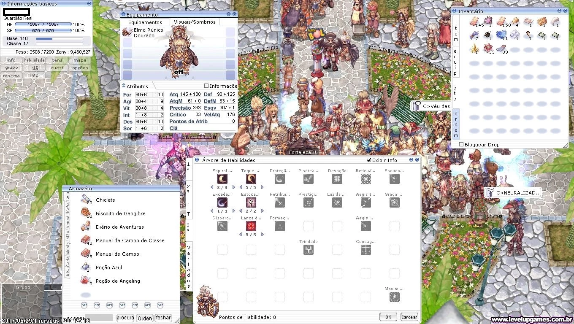Increase the Toque skill level

(262, 187)
